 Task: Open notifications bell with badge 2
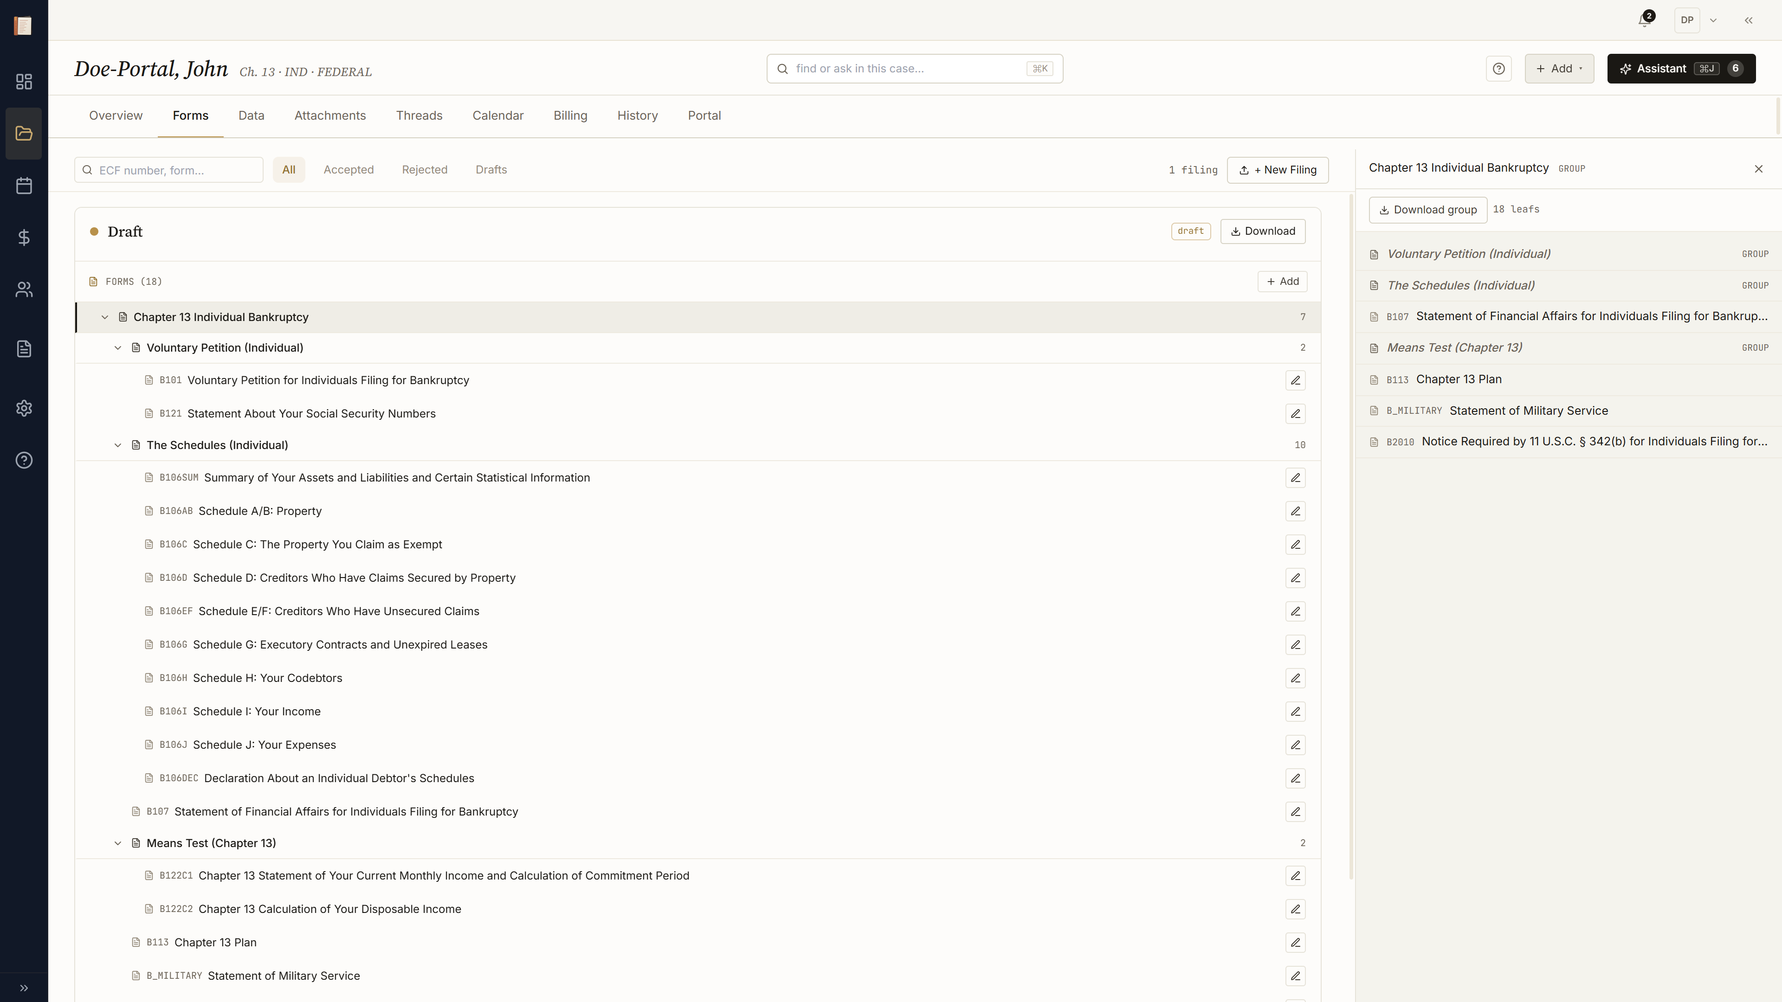coord(1645,20)
